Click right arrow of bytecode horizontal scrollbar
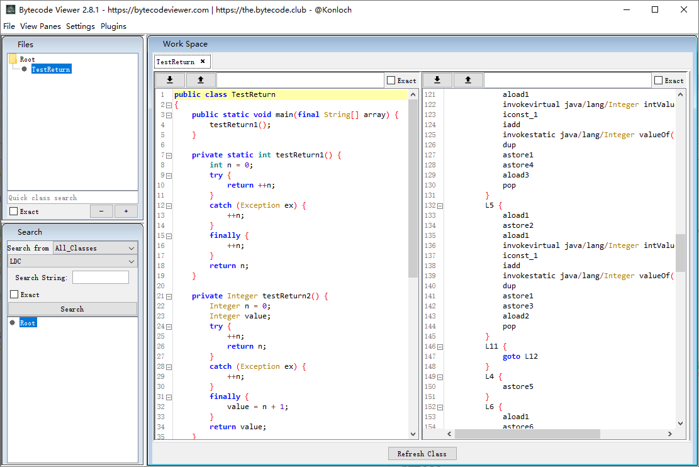This screenshot has height=467, width=699. (x=669, y=434)
